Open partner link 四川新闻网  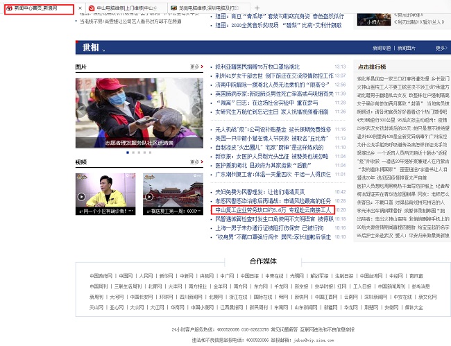pyautogui.click(x=191, y=297)
